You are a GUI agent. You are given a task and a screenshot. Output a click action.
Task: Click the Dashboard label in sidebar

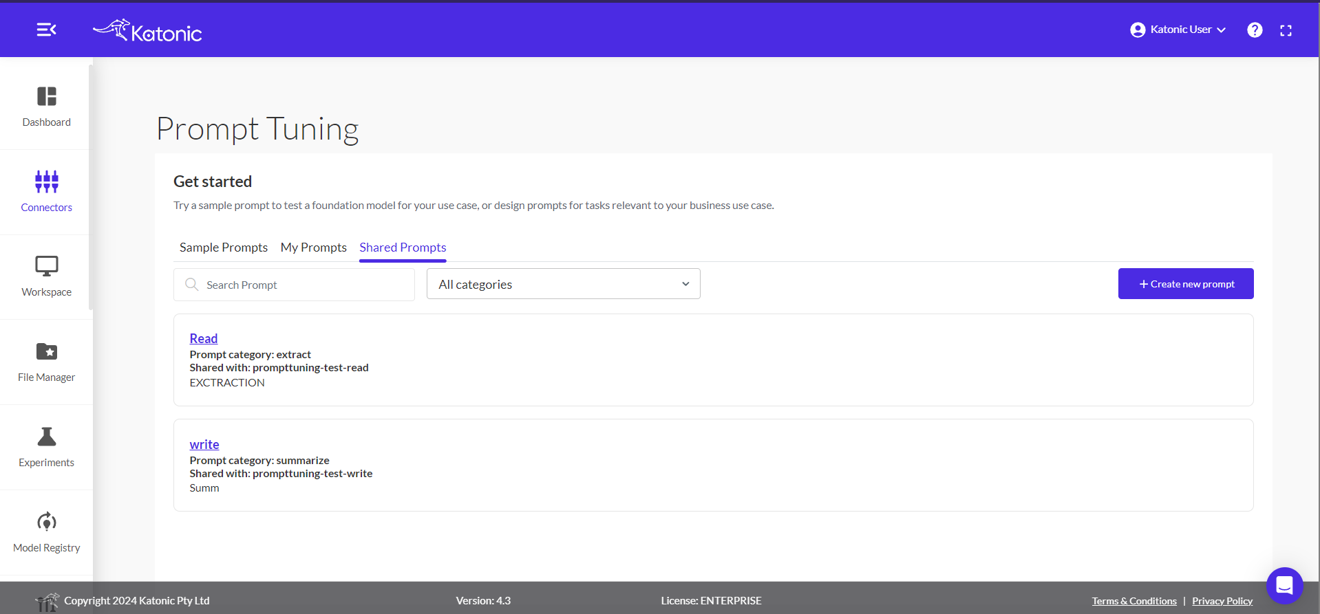click(47, 122)
